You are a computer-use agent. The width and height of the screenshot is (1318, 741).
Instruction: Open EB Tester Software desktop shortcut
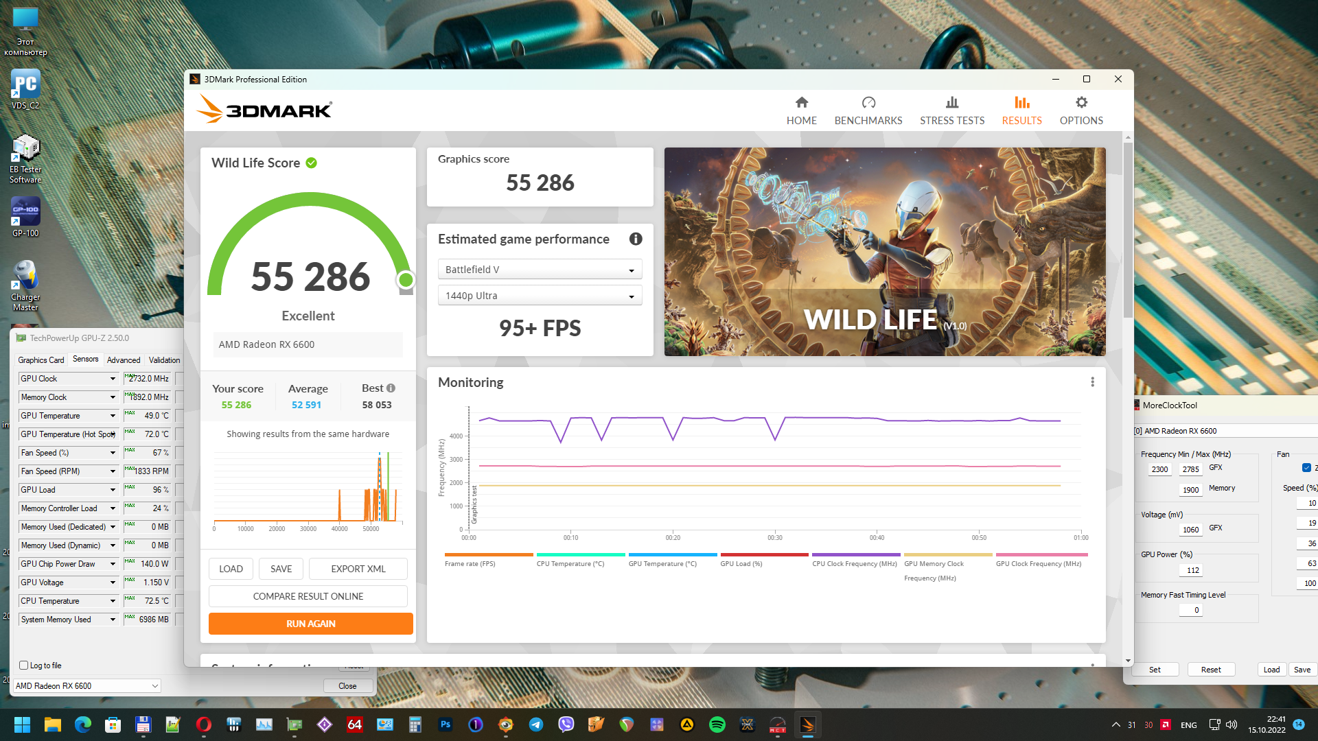tap(25, 159)
